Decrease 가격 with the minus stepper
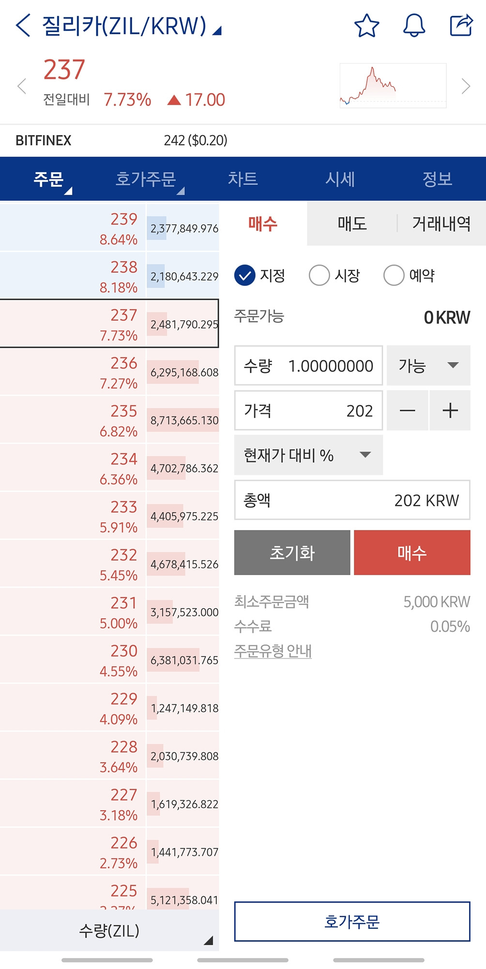486x969 pixels. [x=407, y=410]
